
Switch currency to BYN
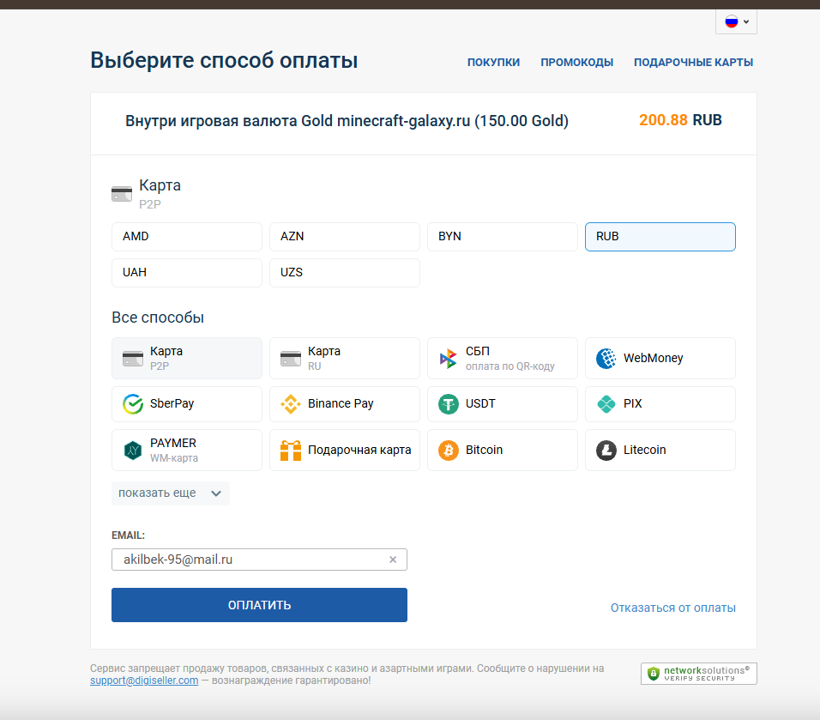503,237
